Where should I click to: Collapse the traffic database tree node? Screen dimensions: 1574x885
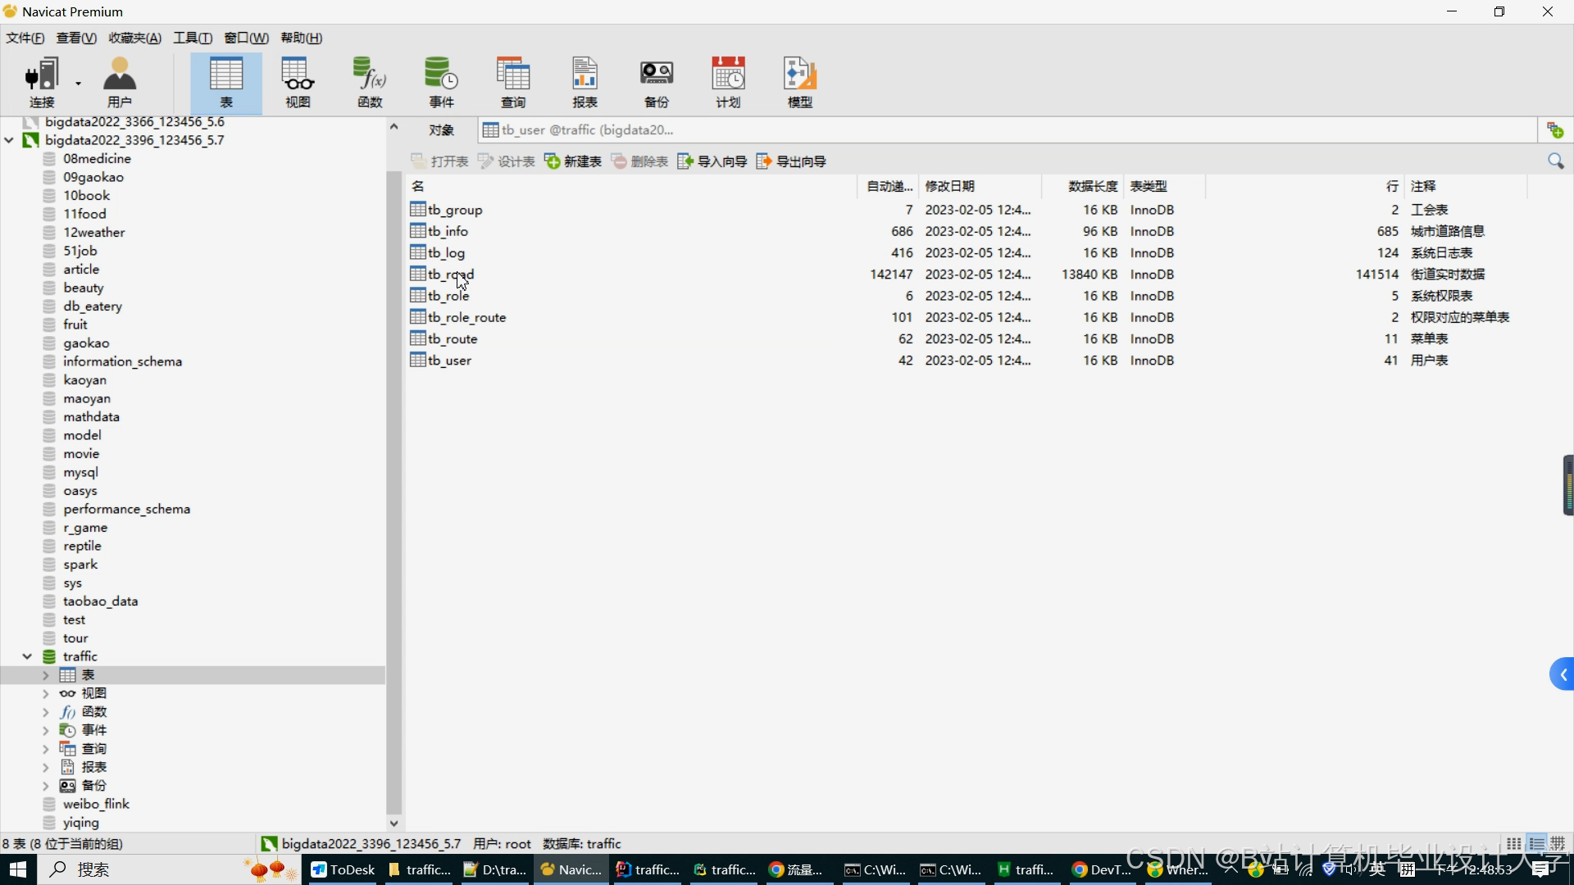27,656
